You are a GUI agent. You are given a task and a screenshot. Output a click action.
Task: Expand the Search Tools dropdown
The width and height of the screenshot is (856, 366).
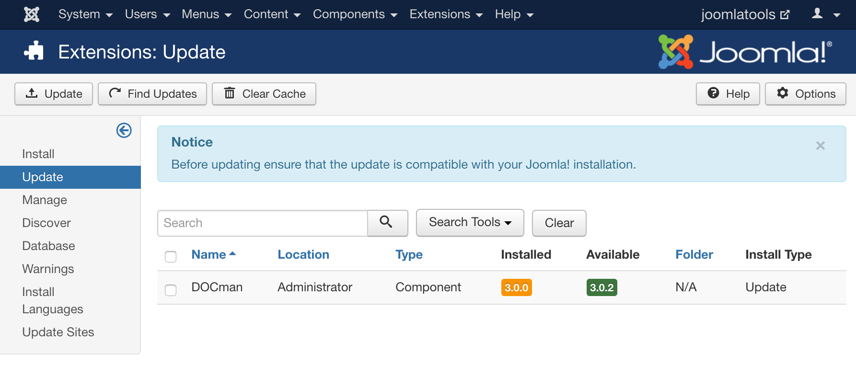click(x=470, y=223)
